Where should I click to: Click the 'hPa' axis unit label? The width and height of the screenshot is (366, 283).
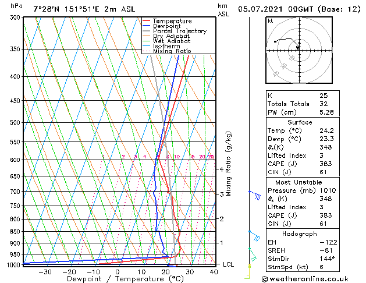click(x=16, y=6)
